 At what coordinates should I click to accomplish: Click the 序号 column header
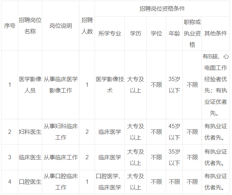10,26
